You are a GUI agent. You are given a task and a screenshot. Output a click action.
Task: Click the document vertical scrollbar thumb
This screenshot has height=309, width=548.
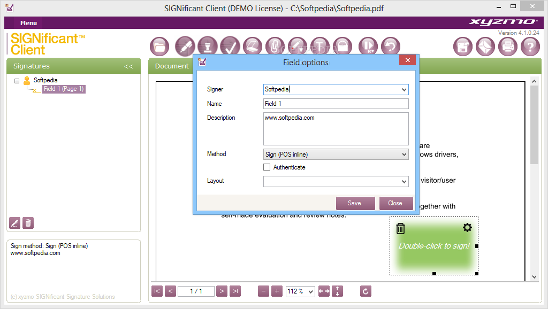pyautogui.click(x=534, y=125)
